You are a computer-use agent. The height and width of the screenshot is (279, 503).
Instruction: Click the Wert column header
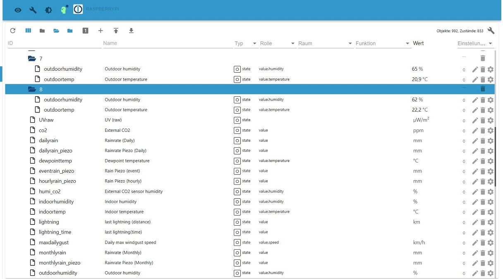(x=418, y=43)
